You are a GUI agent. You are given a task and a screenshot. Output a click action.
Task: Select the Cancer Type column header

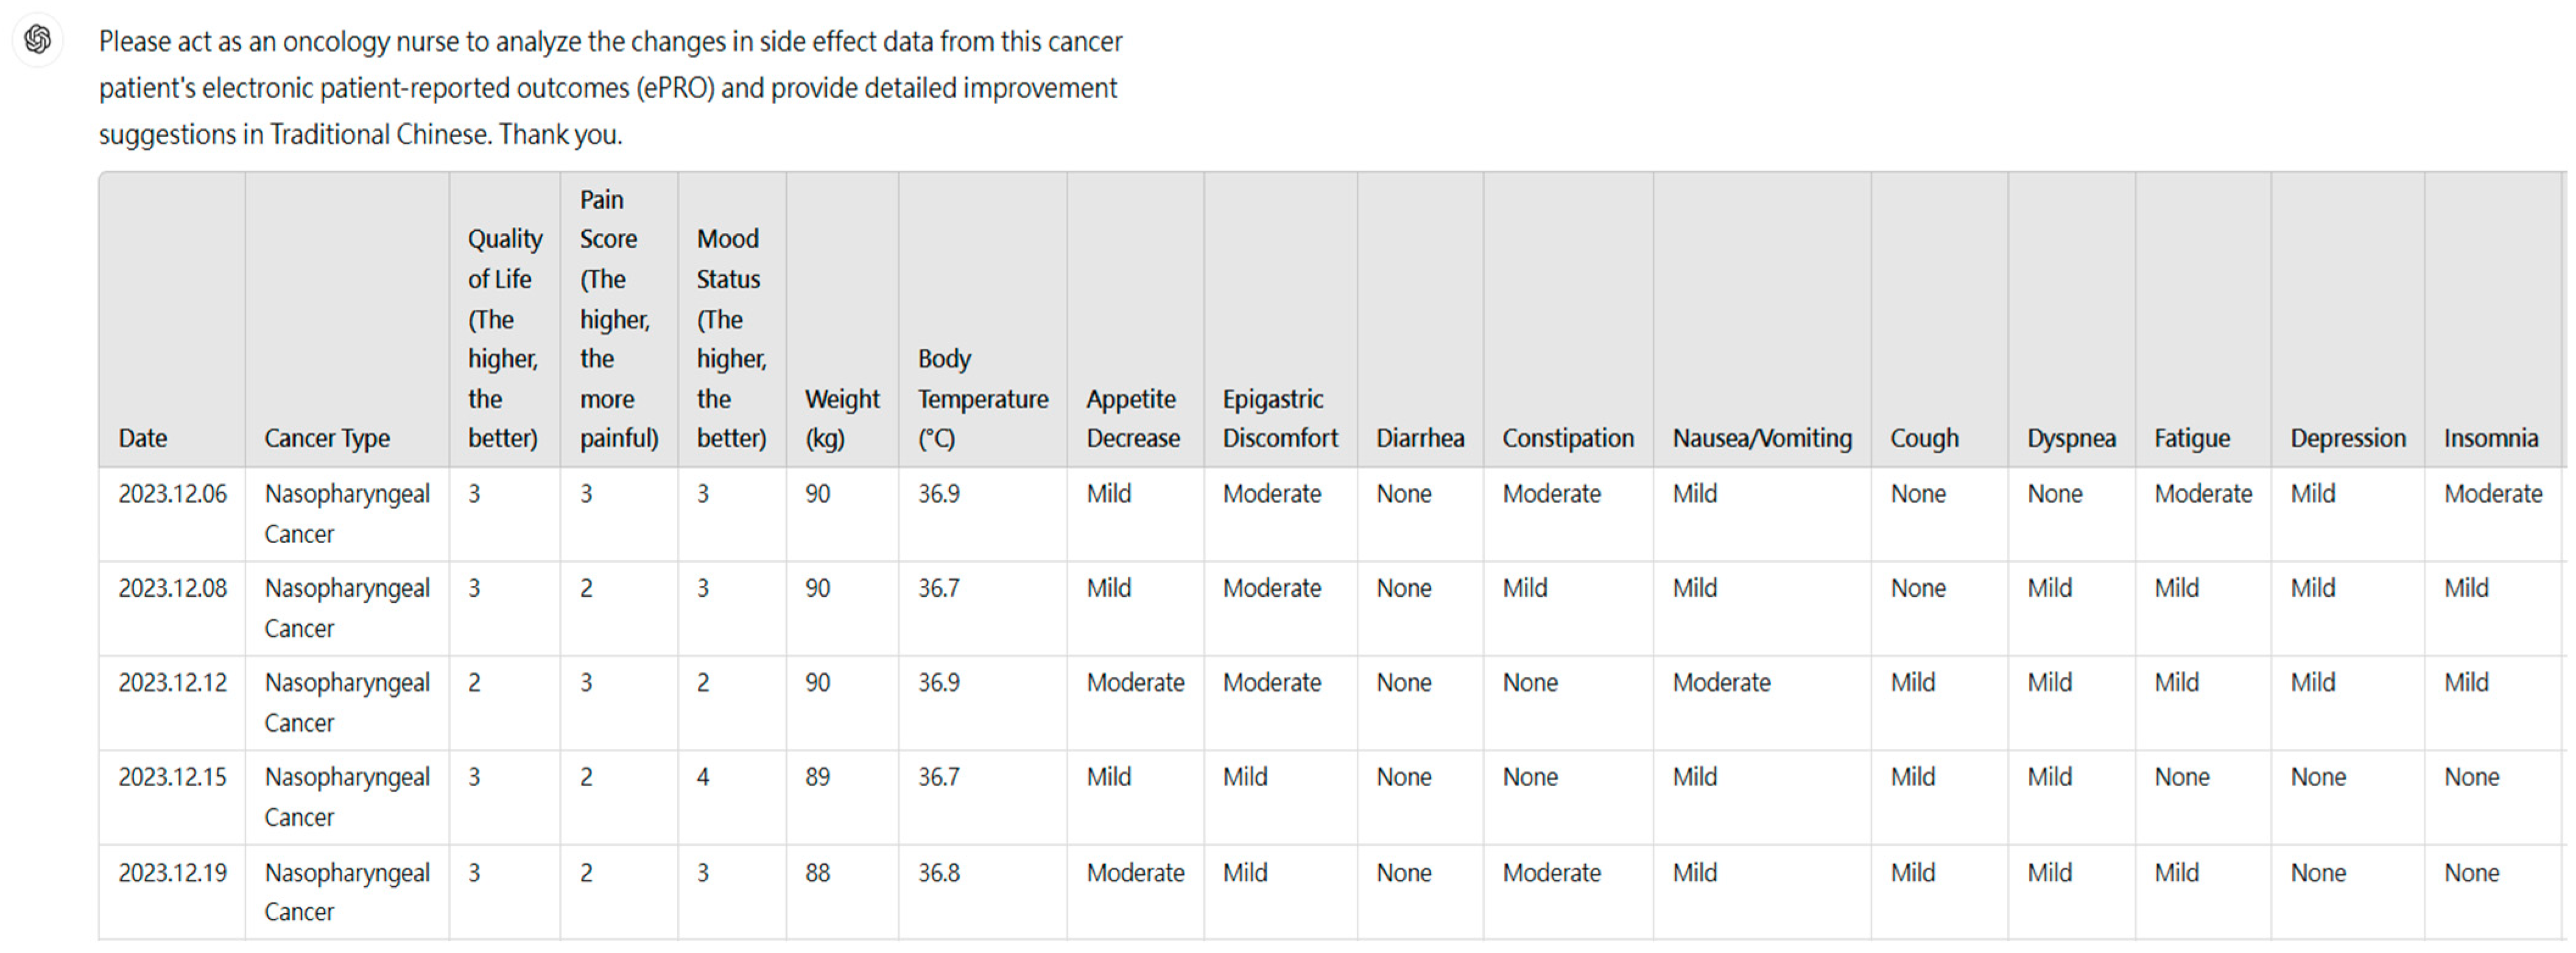pyautogui.click(x=326, y=438)
